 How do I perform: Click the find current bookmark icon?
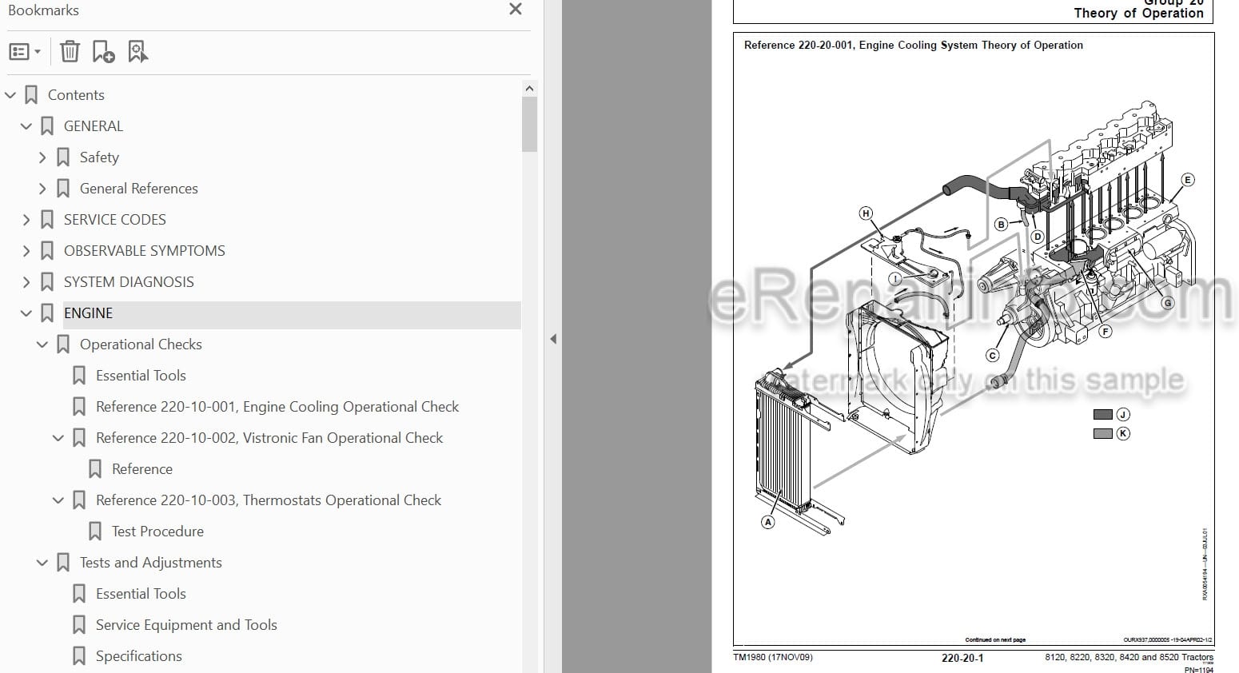click(x=137, y=52)
